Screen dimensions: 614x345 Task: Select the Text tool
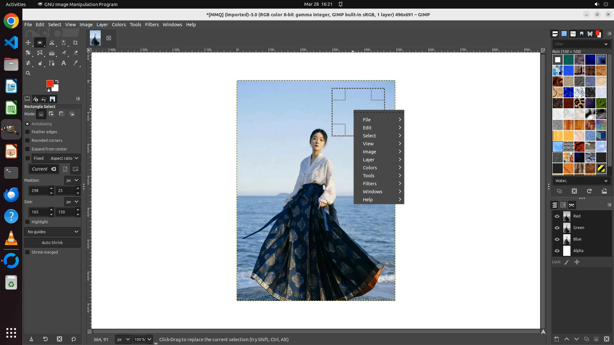[x=64, y=63]
